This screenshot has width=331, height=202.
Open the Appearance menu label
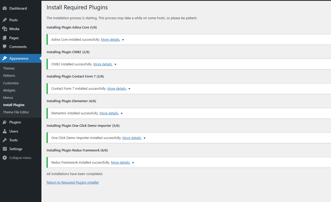tap(19, 58)
